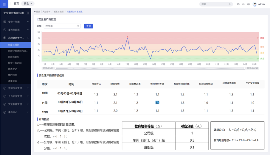Collapse the sidebar using the fold icon
This screenshot has width=270, height=155.
[27, 13]
